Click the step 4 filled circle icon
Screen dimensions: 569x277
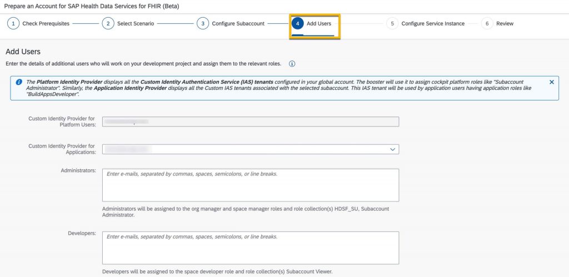point(298,23)
